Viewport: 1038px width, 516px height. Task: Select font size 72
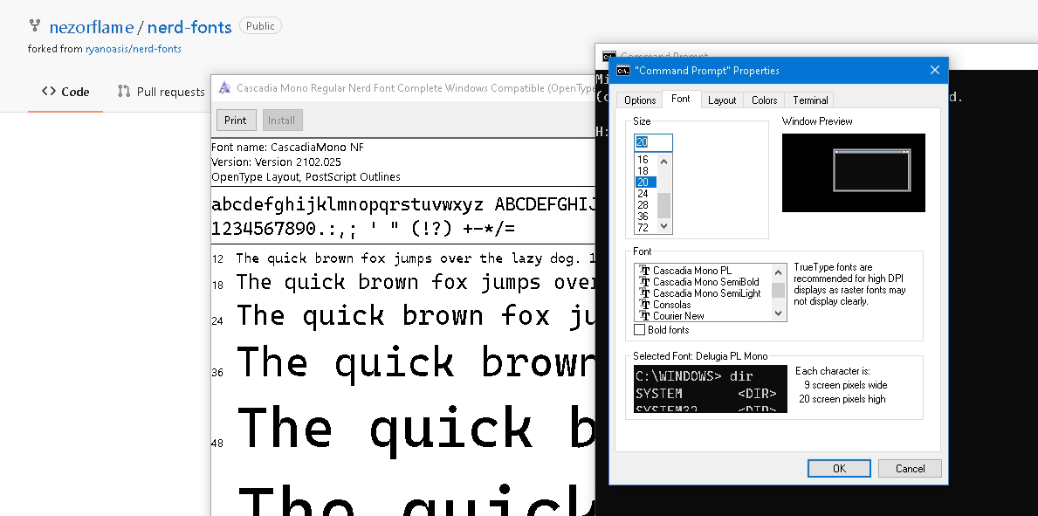pos(645,227)
